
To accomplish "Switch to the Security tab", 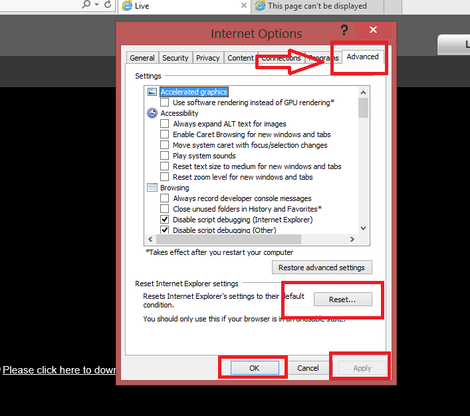I will click(176, 58).
